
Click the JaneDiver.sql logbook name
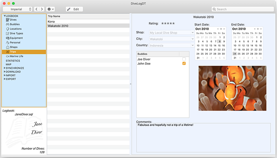point(24,114)
